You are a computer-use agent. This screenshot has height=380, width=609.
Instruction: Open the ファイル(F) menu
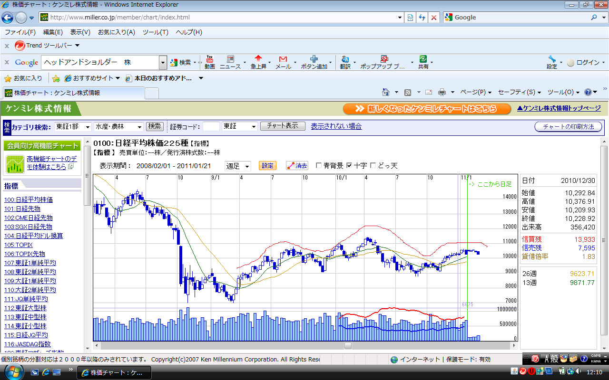pyautogui.click(x=20, y=32)
